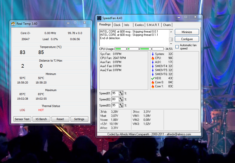
Task: Click the Vcore 1,06V voltage reading
Action: [109, 120]
